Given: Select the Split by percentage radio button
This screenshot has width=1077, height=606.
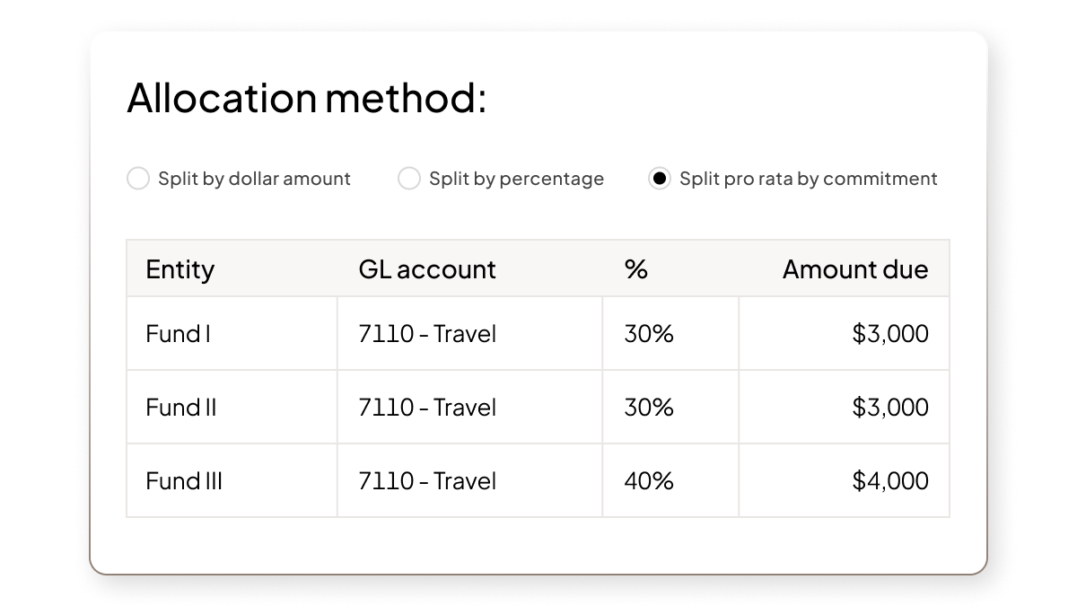Looking at the screenshot, I should click(x=409, y=179).
